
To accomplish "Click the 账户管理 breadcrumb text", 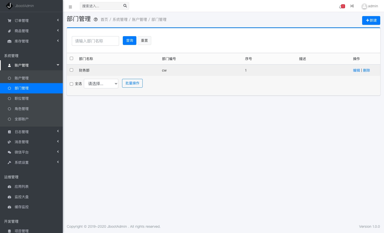I will point(139,20).
